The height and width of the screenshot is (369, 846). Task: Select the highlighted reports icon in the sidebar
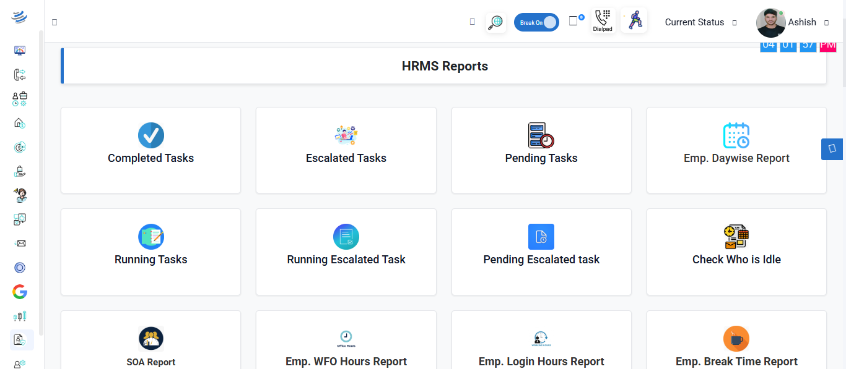click(20, 339)
